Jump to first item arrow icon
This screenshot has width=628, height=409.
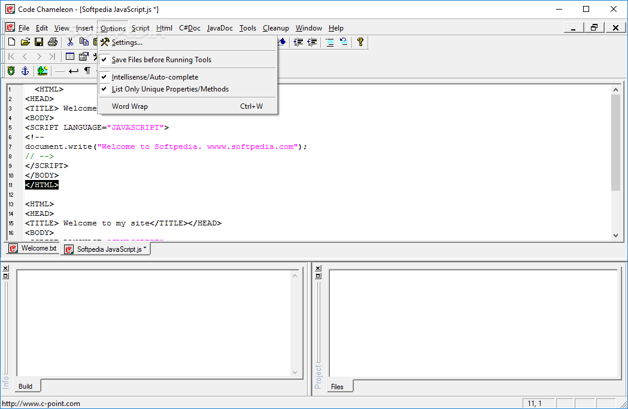11,56
